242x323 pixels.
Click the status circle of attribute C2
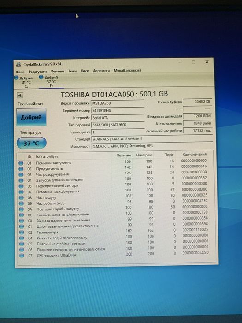(21, 233)
